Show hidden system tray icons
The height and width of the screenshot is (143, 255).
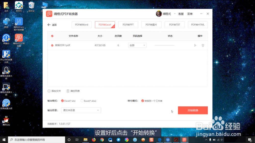(x=206, y=140)
